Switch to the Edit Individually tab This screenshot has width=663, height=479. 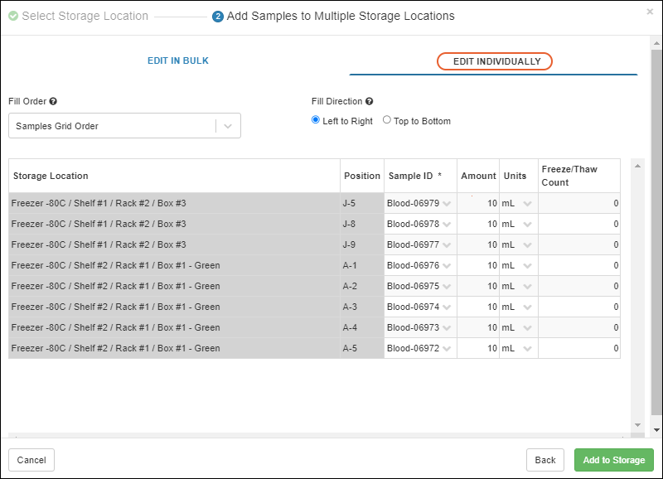496,61
